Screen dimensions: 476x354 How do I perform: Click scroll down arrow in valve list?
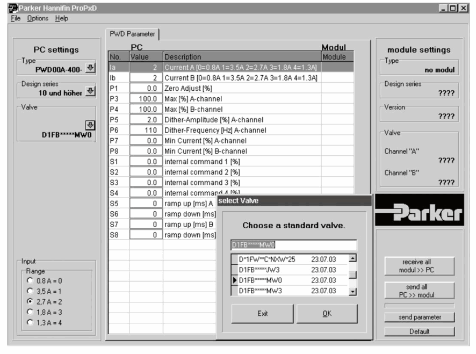pyautogui.click(x=352, y=292)
